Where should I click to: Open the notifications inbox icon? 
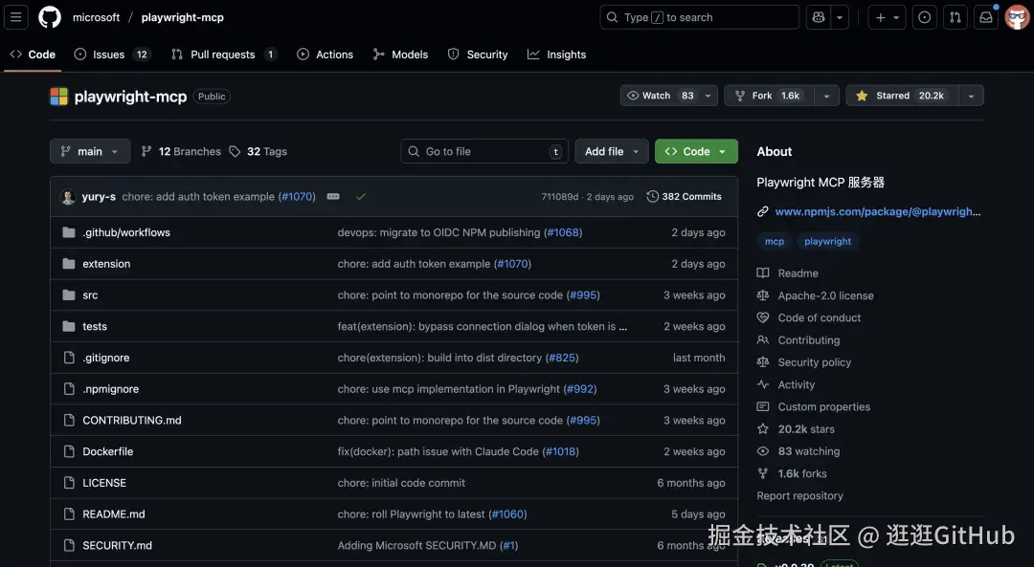click(986, 18)
